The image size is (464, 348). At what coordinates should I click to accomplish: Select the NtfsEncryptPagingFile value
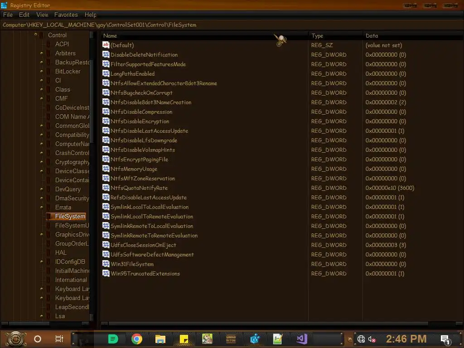[x=140, y=159]
